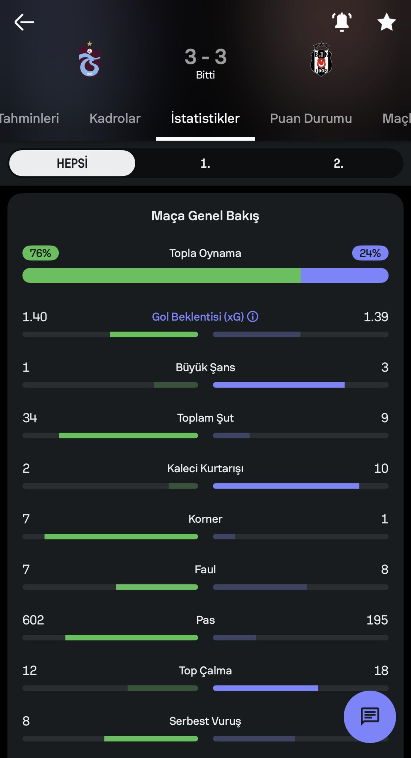Select the HEPSİ period filter
Viewport: 411px width, 758px height.
(72, 163)
